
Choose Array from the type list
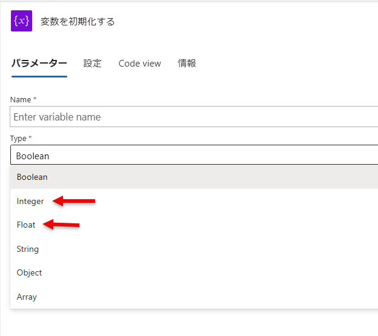click(x=194, y=297)
